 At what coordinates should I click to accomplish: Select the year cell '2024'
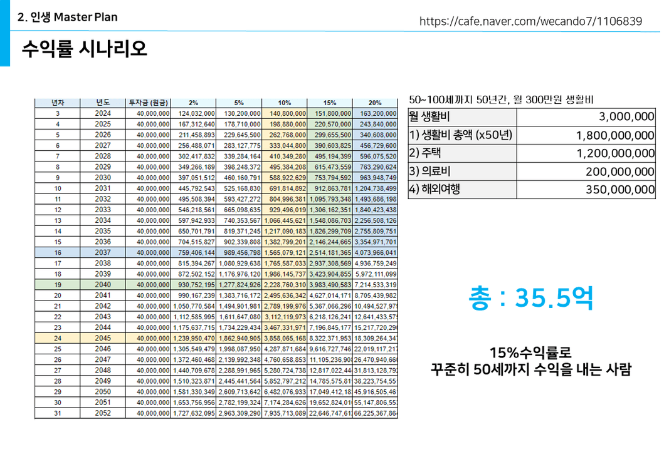click(x=103, y=113)
